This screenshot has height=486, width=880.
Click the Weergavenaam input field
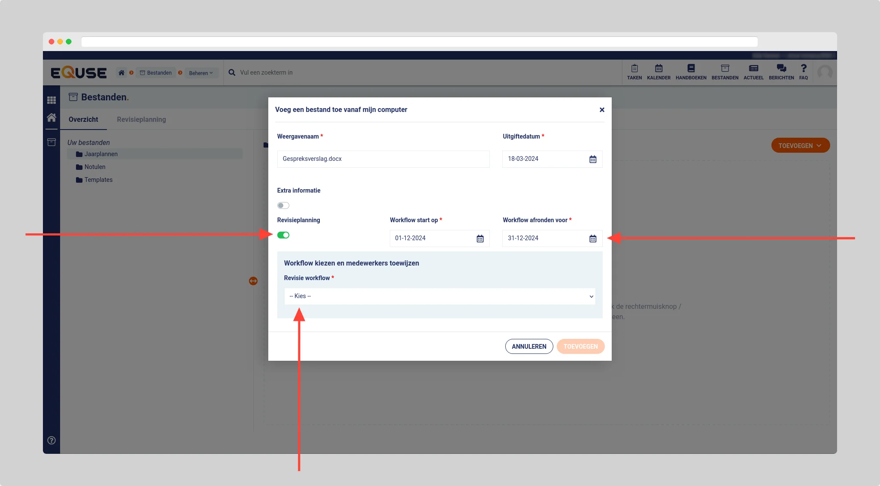383,159
